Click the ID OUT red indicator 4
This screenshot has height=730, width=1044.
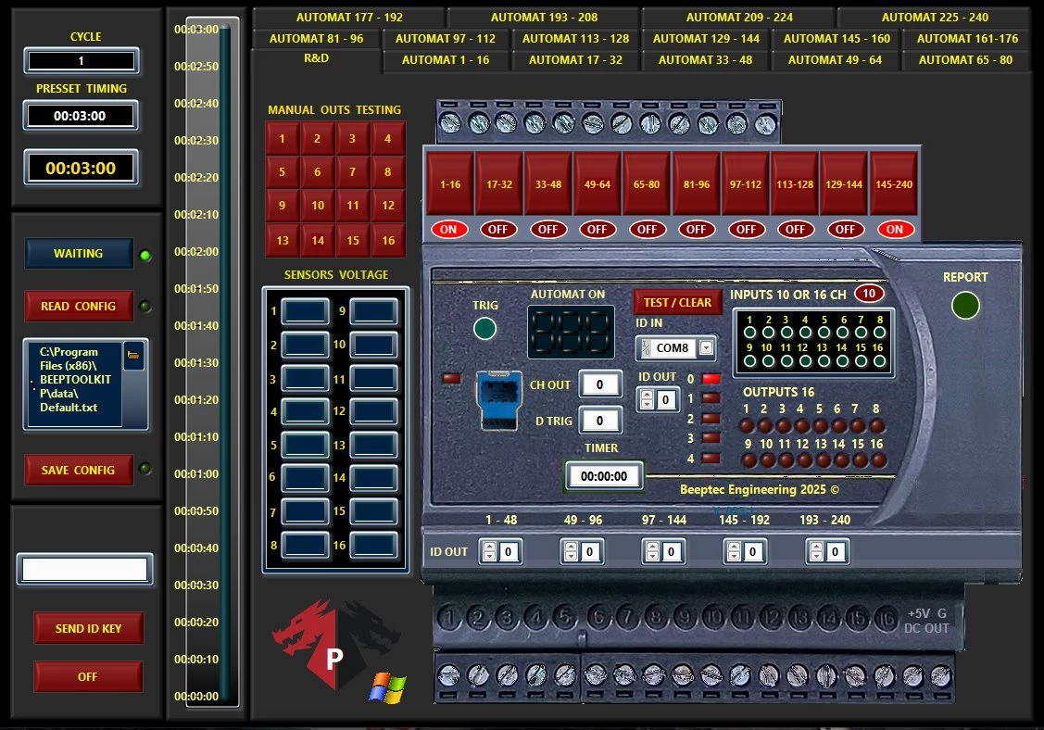[x=711, y=458]
